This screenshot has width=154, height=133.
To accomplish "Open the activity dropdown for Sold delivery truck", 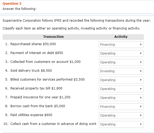I will [121, 71].
